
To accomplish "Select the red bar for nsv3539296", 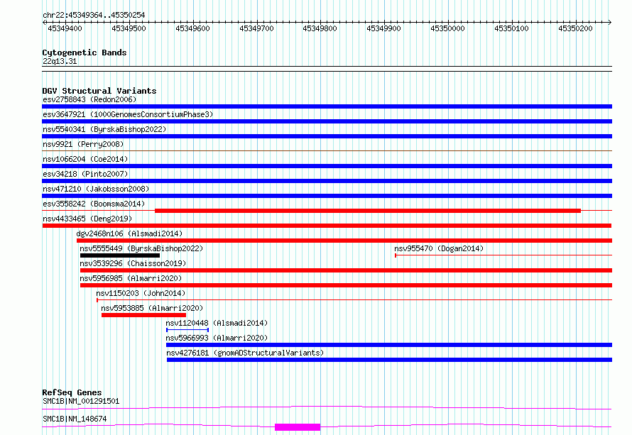I will 347,270.
